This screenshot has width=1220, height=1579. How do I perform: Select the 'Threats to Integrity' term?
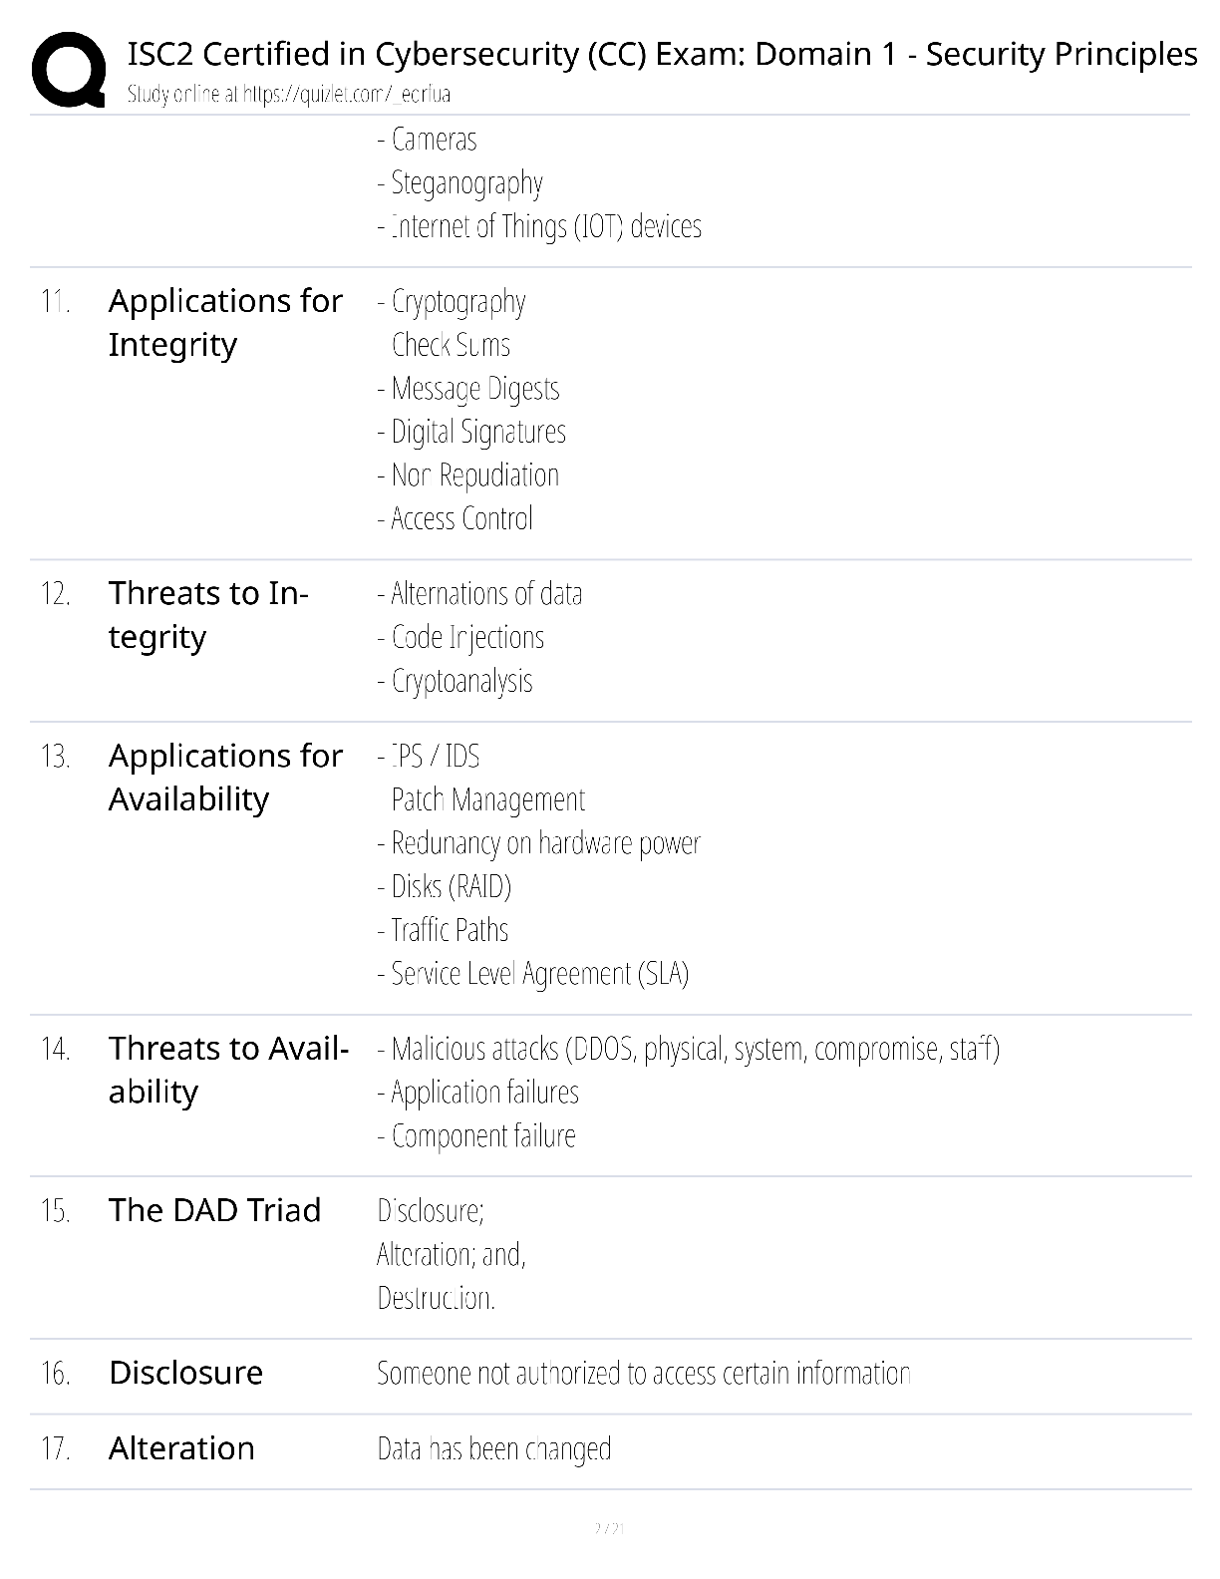[x=208, y=614]
